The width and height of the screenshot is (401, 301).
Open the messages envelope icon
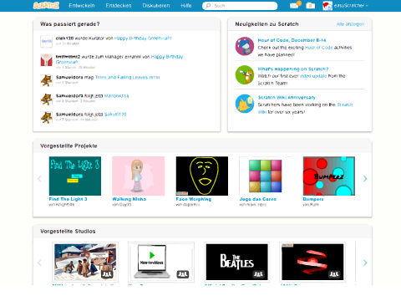(x=294, y=6)
